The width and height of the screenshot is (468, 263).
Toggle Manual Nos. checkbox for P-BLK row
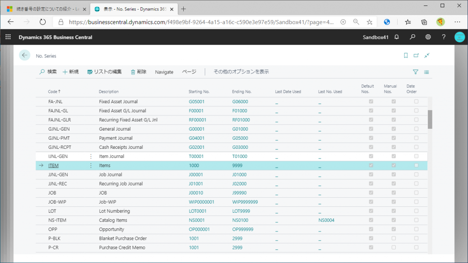(x=394, y=238)
